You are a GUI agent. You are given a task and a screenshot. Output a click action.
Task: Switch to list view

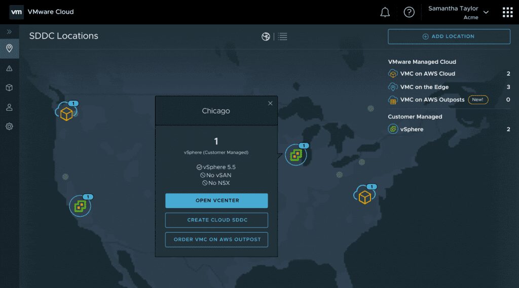283,36
